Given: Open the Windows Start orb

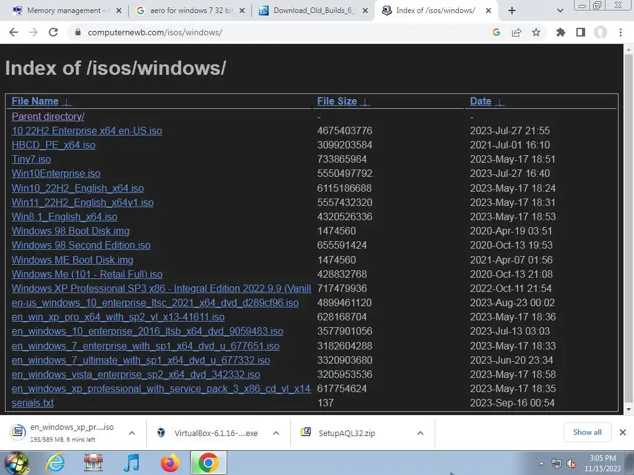Looking at the screenshot, I should (x=16, y=463).
